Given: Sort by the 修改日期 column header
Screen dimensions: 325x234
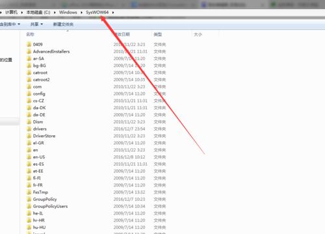Looking at the screenshot, I should 122,34.
